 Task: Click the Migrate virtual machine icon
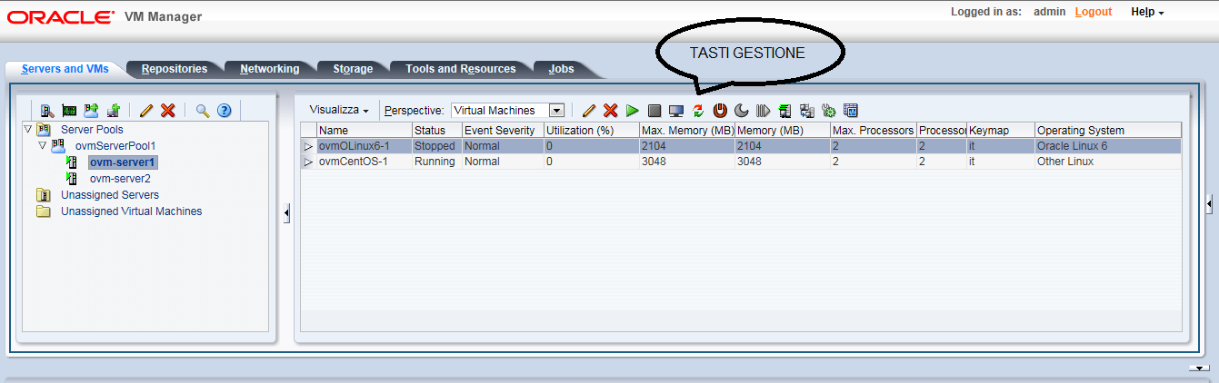785,111
